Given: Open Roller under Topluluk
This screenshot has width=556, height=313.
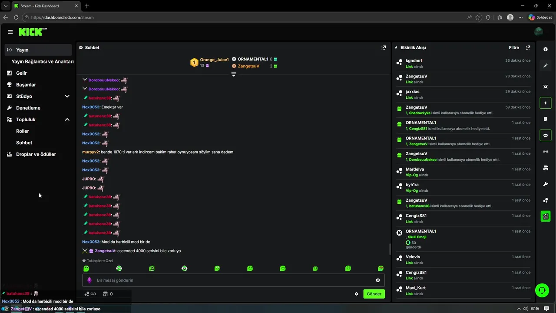Looking at the screenshot, I should [23, 131].
